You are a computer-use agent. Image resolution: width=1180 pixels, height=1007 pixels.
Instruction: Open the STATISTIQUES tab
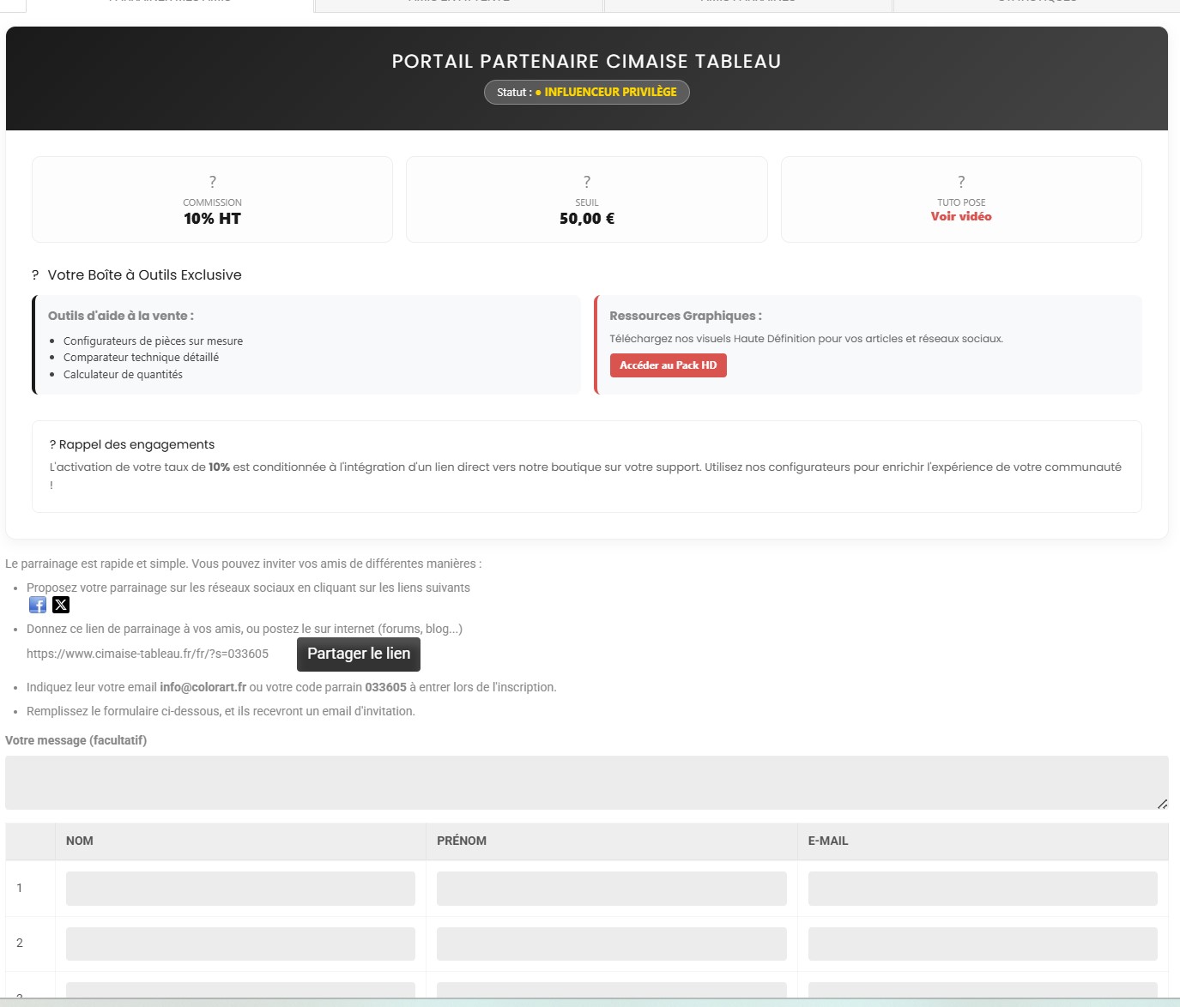coord(1038,3)
